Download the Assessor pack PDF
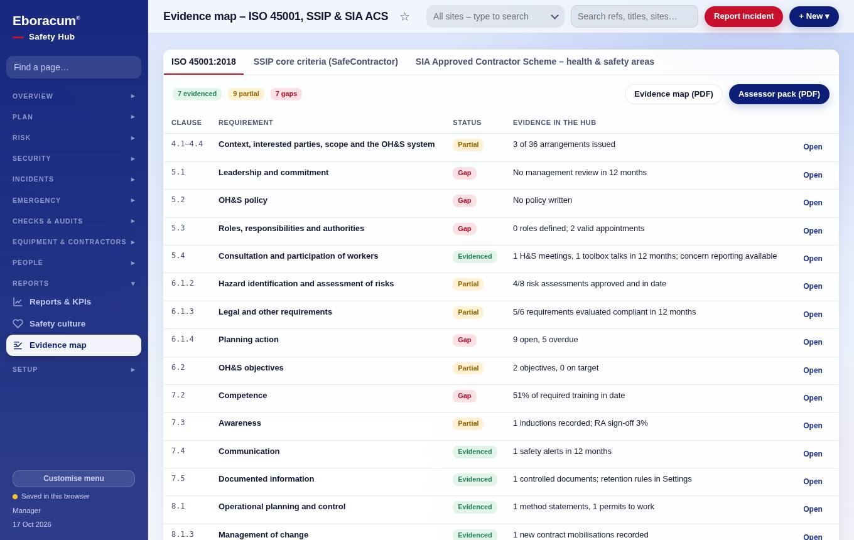 [x=779, y=94]
